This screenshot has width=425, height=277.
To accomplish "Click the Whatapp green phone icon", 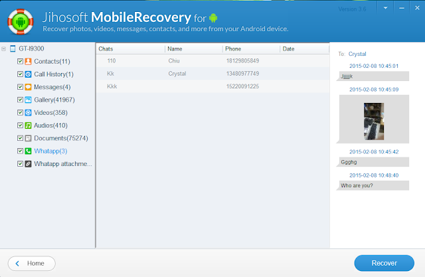I will click(x=28, y=151).
